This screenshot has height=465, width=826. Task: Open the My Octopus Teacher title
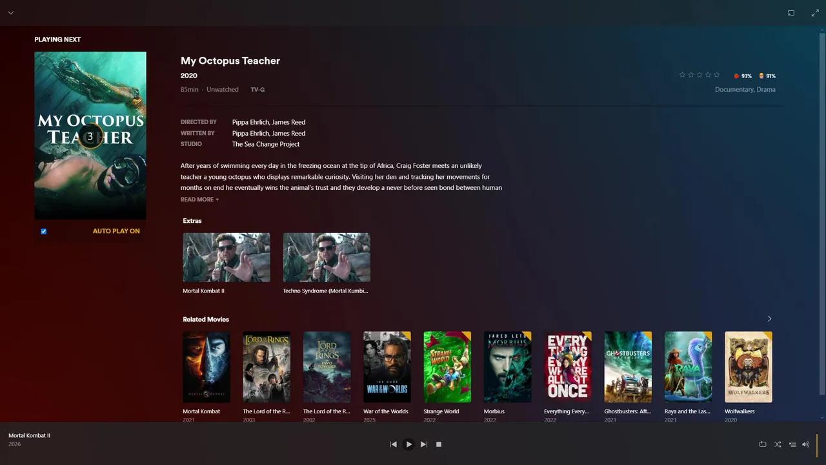pyautogui.click(x=230, y=61)
